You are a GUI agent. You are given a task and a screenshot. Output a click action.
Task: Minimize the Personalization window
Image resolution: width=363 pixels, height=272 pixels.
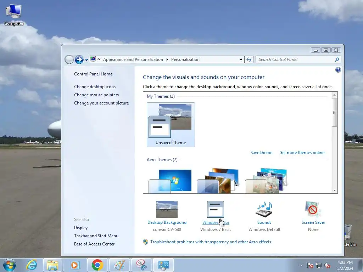(x=315, y=50)
